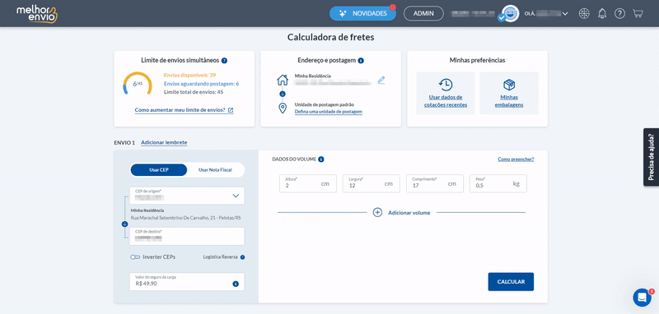Click the Logística Reversa label
Image resolution: width=659 pixels, height=314 pixels.
[x=220, y=257]
